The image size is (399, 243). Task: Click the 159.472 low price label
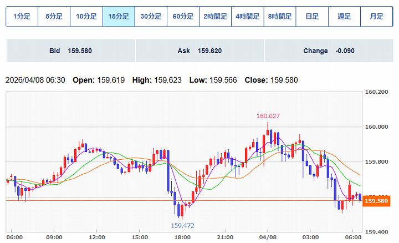(183, 226)
